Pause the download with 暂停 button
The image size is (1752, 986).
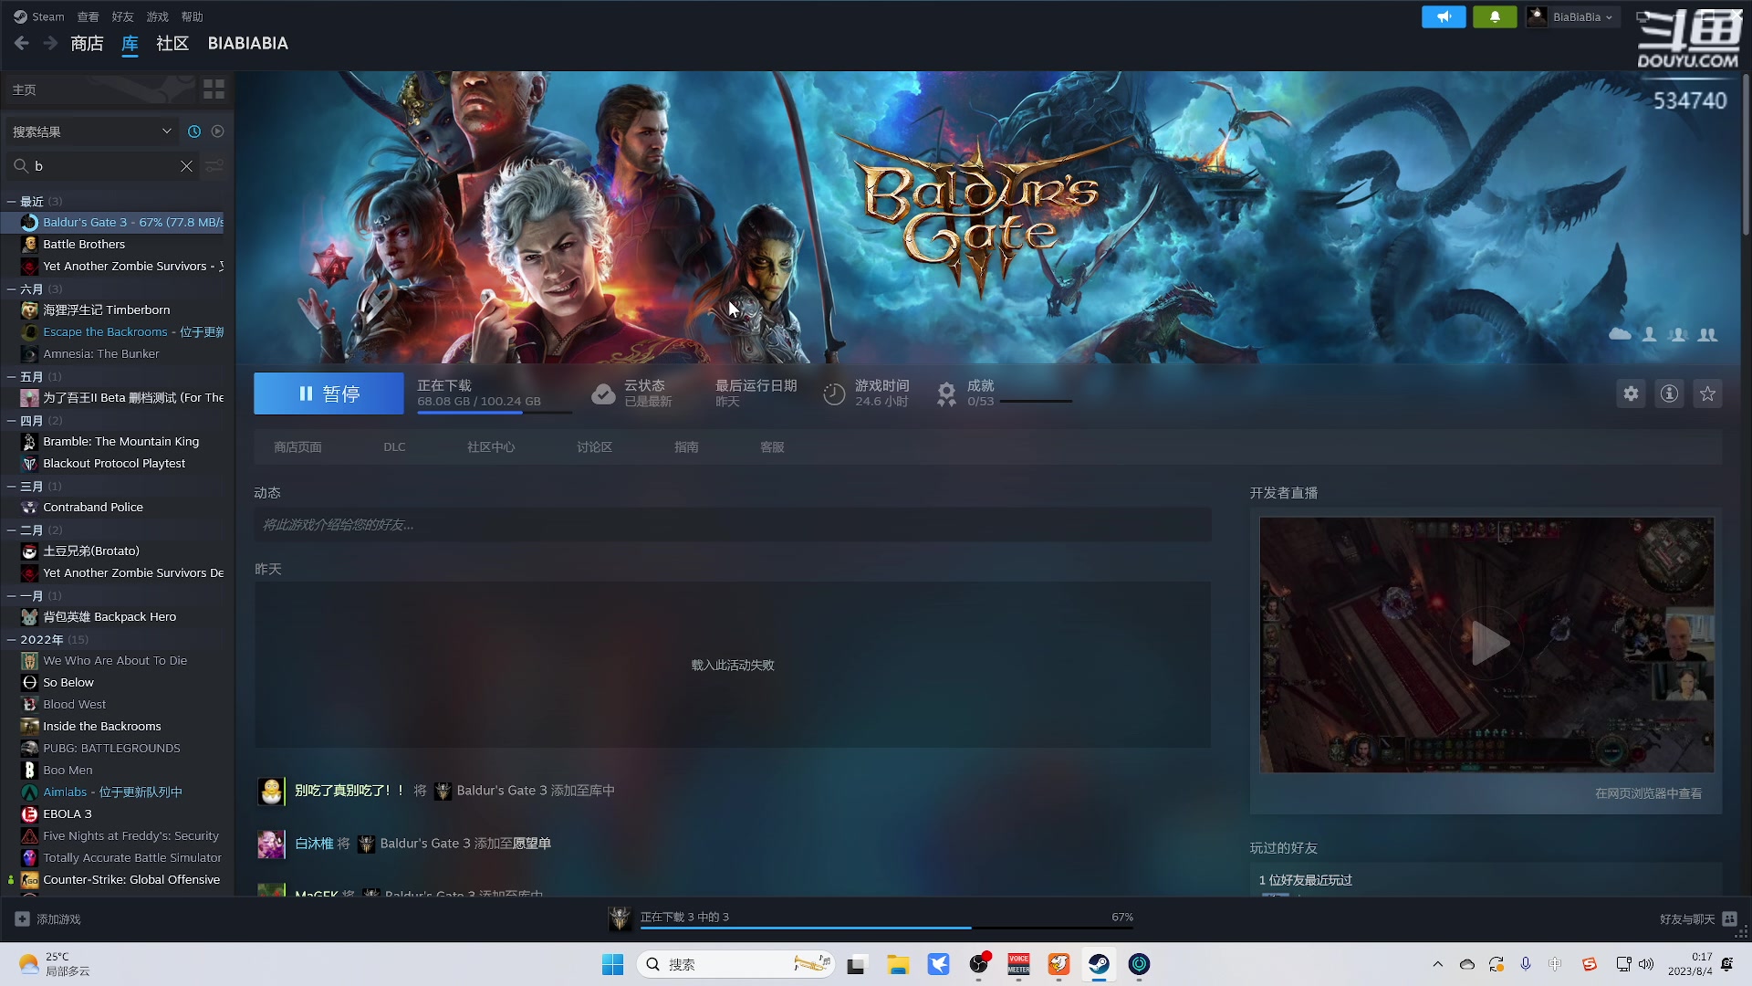pyautogui.click(x=328, y=393)
